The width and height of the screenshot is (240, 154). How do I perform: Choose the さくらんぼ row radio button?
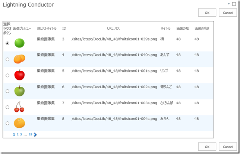pyautogui.click(x=7, y=107)
